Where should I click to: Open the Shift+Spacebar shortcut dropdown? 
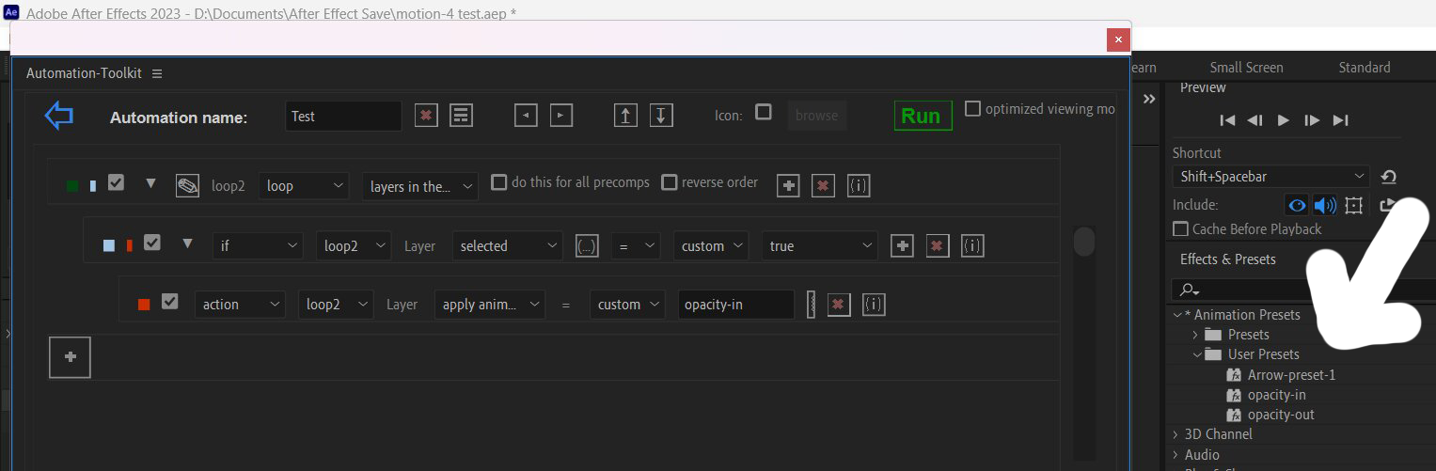pyautogui.click(x=1271, y=176)
